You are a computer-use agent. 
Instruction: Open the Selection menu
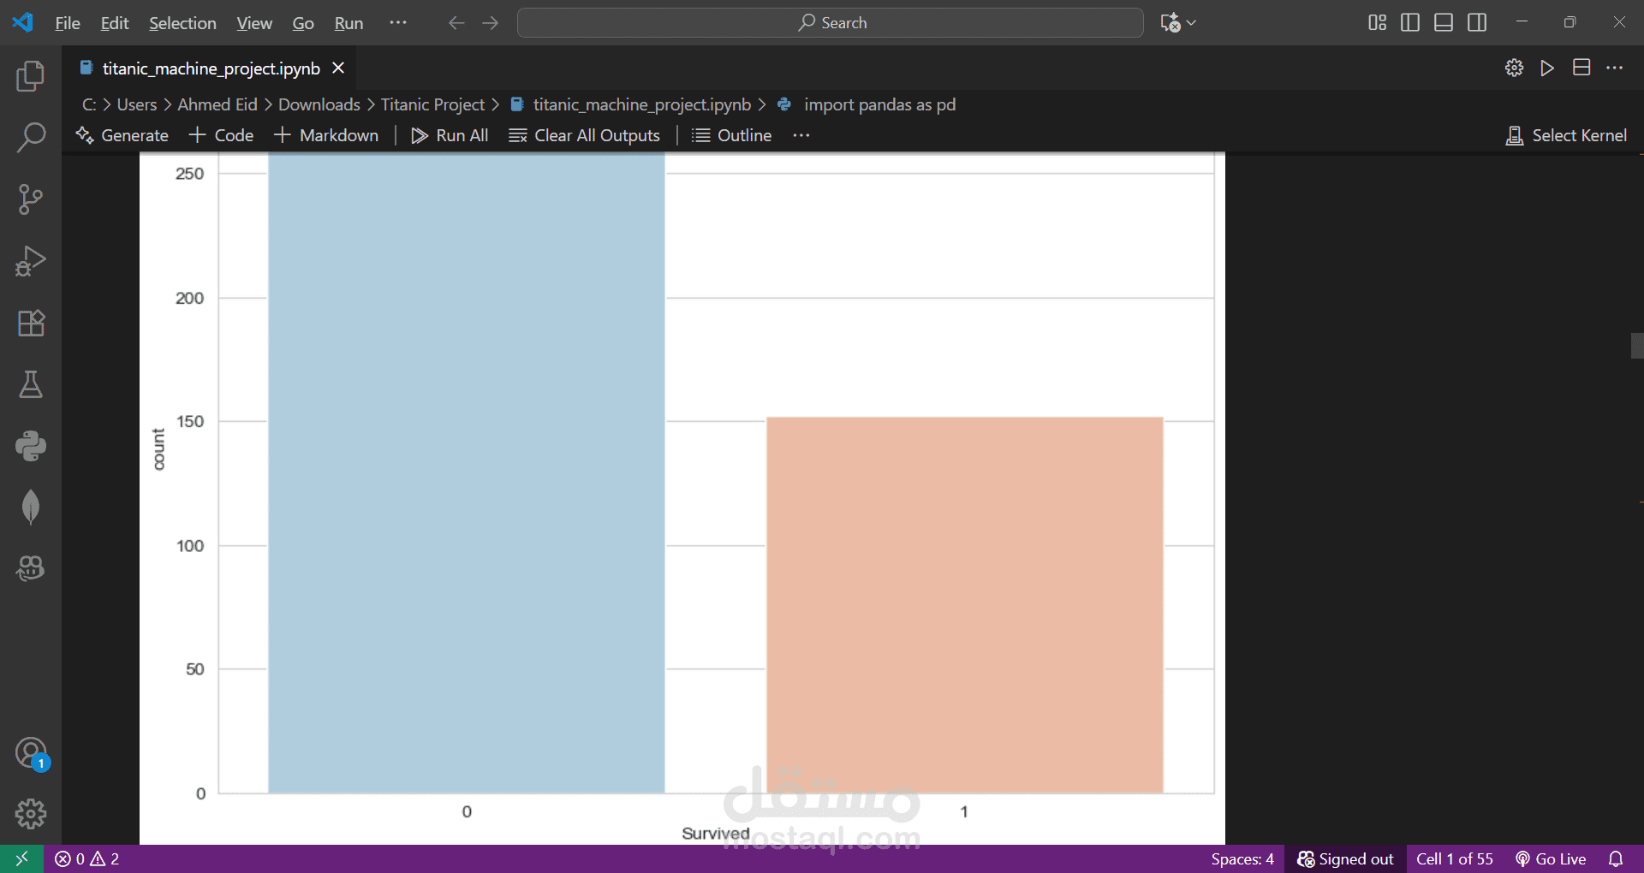pos(182,23)
